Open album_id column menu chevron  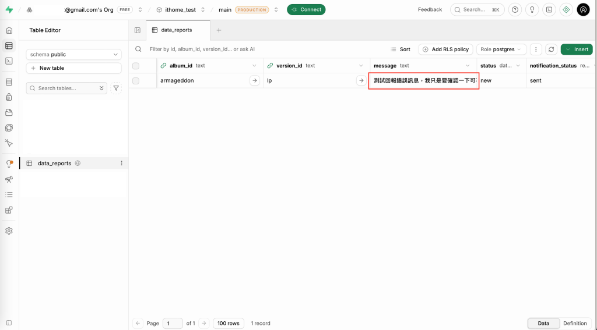coord(254,66)
